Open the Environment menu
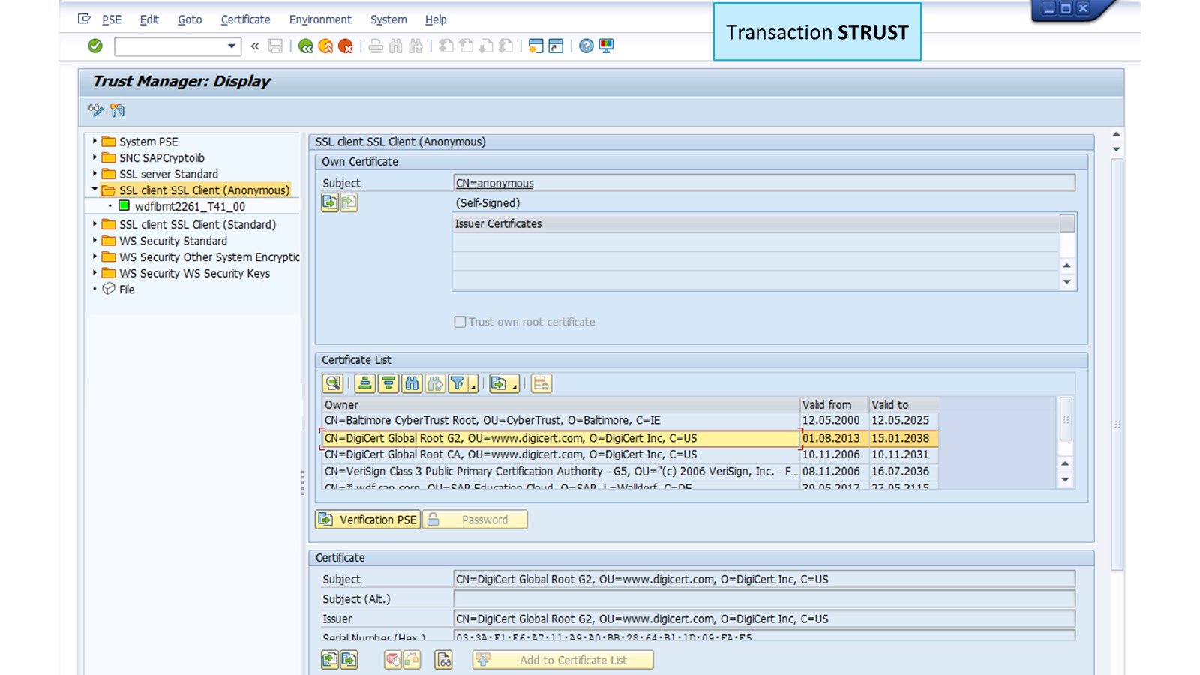Viewport: 1200px width, 675px height. [x=320, y=19]
